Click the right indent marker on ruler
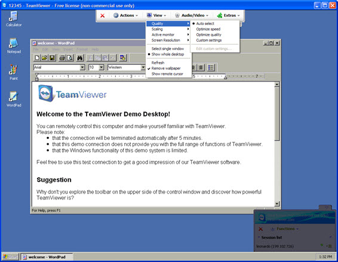338x262 pixels. coord(226,77)
